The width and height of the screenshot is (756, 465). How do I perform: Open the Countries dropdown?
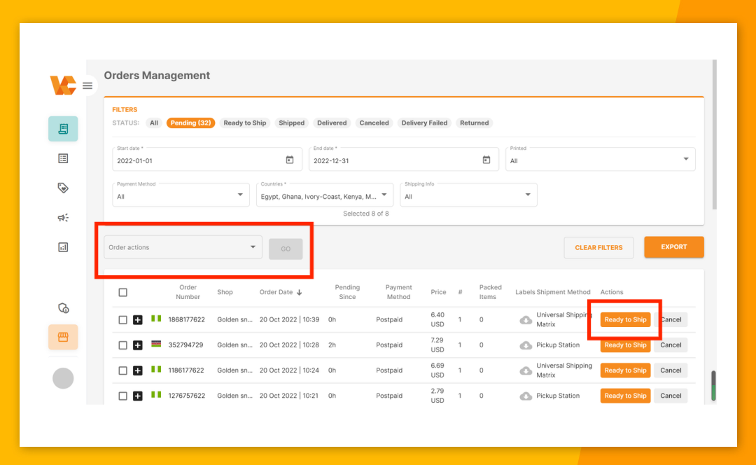[325, 195]
